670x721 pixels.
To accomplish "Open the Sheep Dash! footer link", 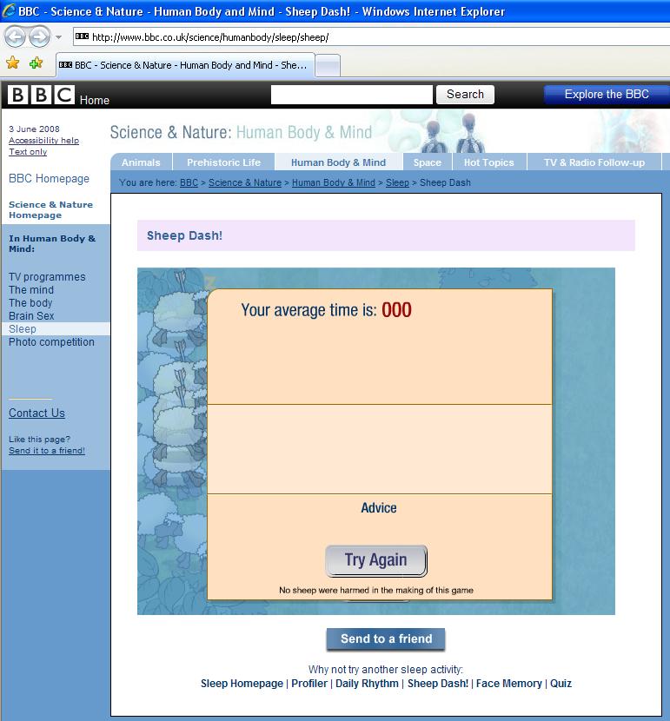I will (438, 684).
